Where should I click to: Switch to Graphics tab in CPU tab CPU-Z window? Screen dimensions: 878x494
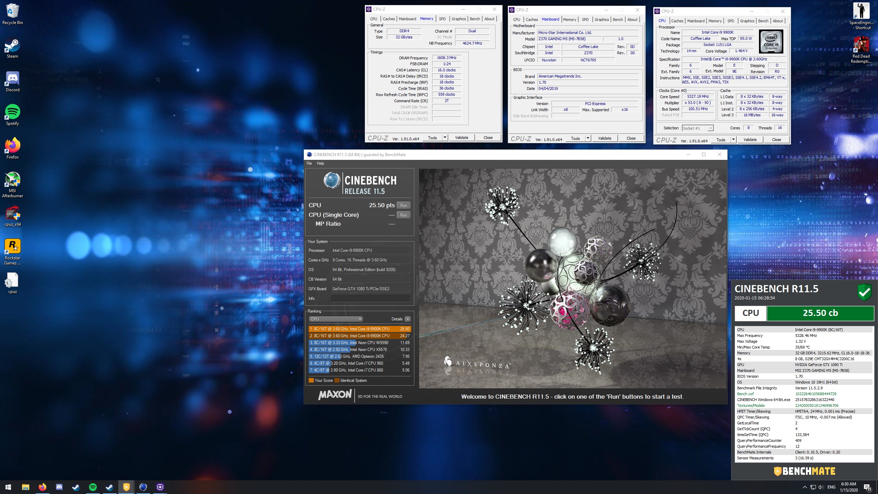coord(747,21)
